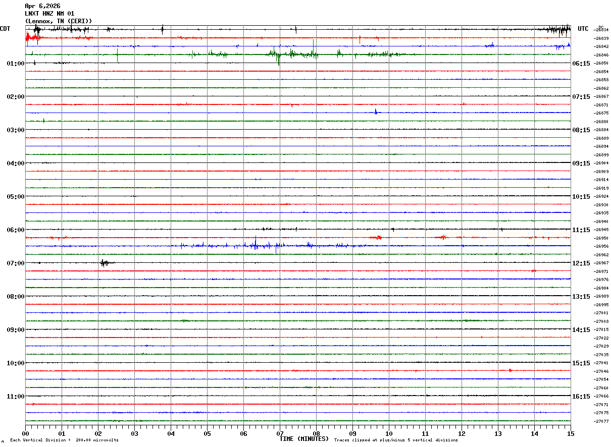Image resolution: width=611 pixels, height=447 pixels.
Task: Select the 11:15 UTC time label
Action: (x=581, y=230)
